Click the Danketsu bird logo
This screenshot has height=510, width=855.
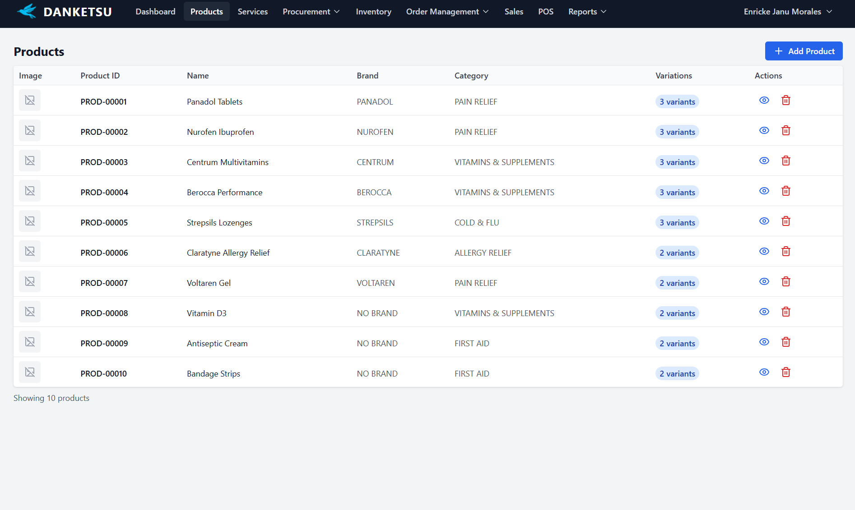(x=27, y=11)
